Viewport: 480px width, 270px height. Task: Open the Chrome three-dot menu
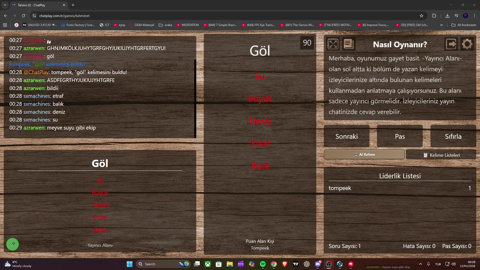(475, 16)
